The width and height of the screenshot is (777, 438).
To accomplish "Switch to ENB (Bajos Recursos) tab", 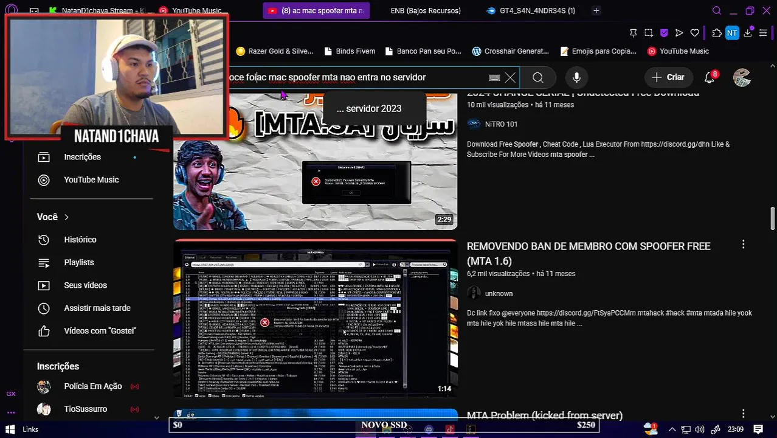I will coord(426,10).
